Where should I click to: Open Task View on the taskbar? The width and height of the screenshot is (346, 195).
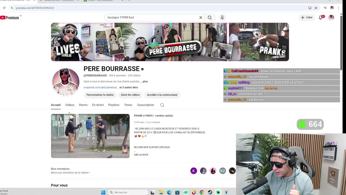[x=152, y=192]
